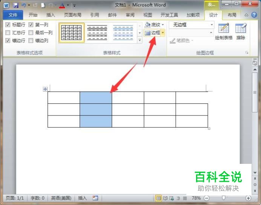Screen dimensions: 261x205
Task: Select the plain grid table style thumbnail
Action: point(72,33)
